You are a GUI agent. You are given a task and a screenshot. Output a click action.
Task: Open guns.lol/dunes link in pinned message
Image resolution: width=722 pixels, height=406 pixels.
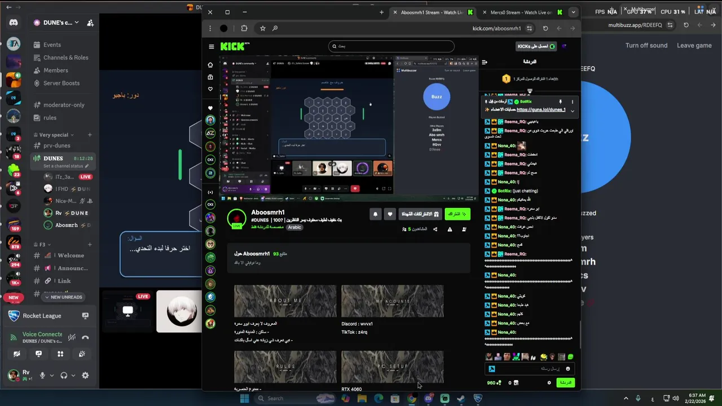(540, 109)
